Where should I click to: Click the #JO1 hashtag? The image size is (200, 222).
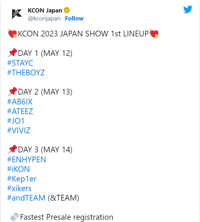click(16, 121)
